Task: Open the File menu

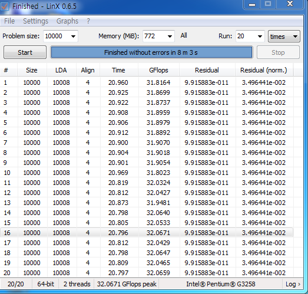Action: tap(9, 21)
